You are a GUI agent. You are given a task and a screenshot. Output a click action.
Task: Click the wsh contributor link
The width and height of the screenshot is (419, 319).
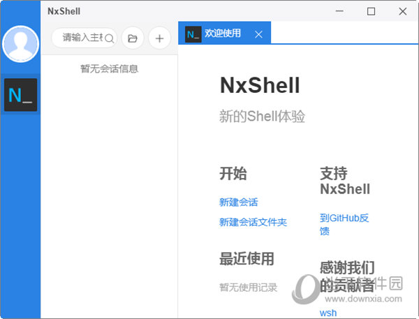click(328, 313)
